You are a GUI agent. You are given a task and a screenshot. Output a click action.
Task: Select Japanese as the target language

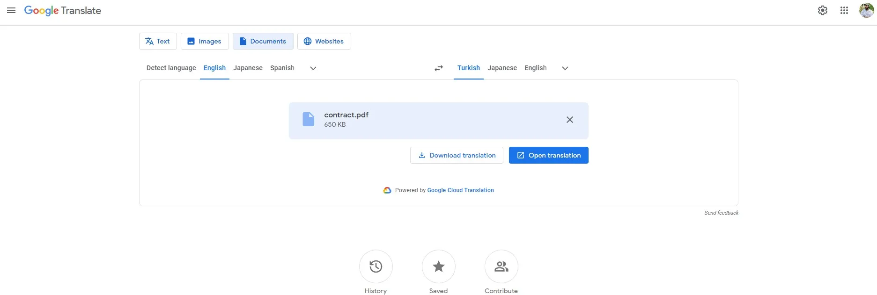(502, 68)
